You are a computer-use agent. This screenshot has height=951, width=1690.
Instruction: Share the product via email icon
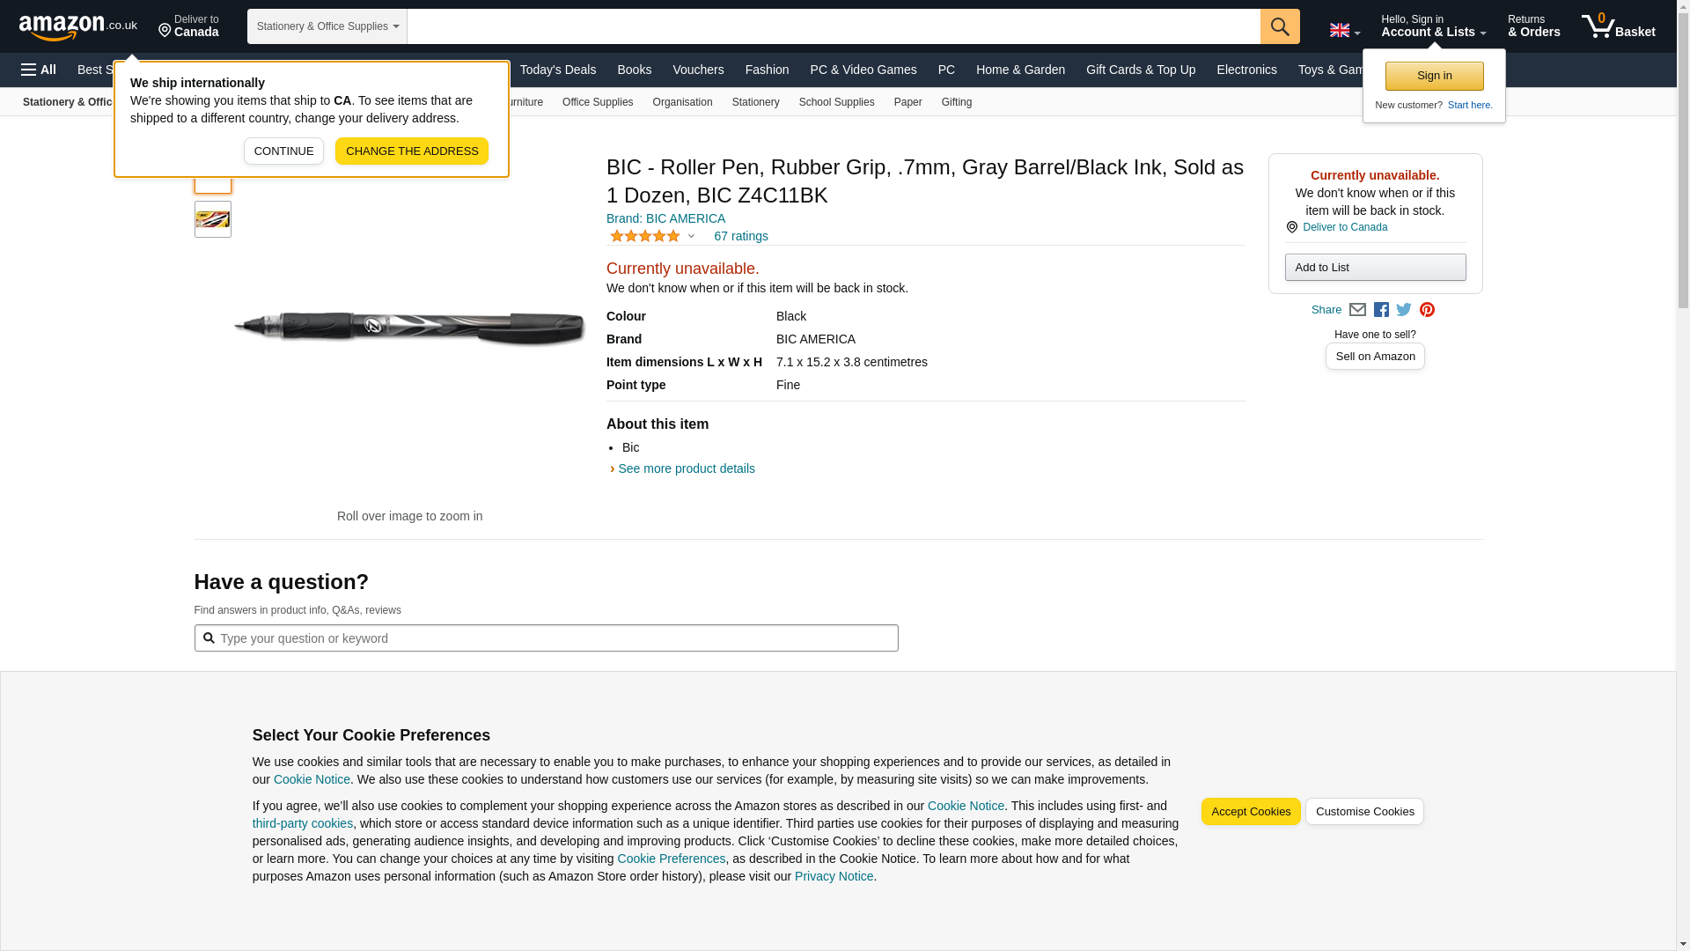pyautogui.click(x=1357, y=310)
